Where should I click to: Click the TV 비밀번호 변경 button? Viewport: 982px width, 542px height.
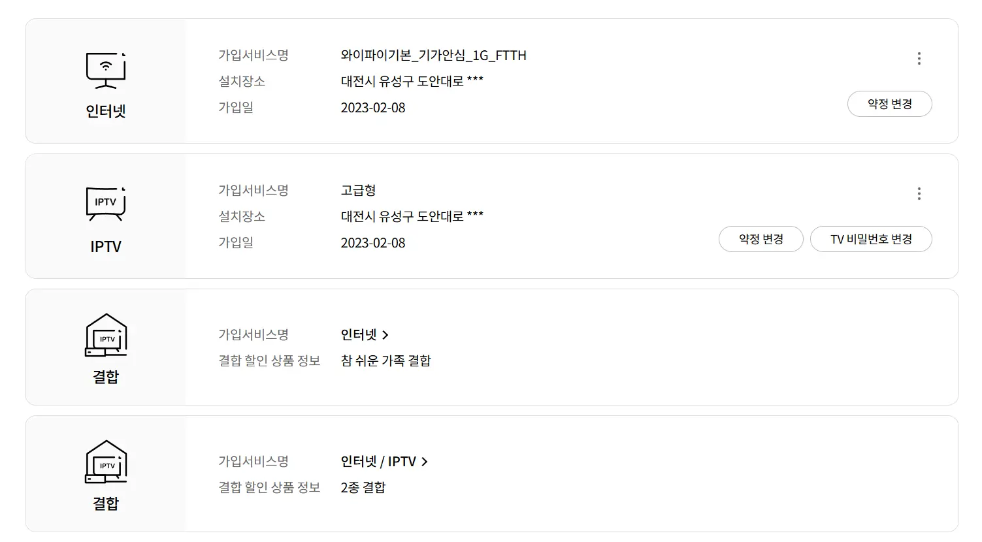tap(870, 239)
